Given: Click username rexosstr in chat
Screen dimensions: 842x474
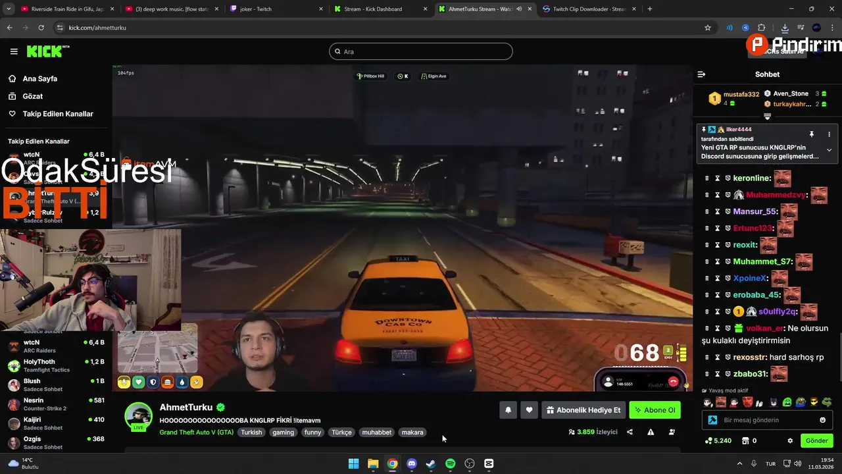Looking at the screenshot, I should coord(750,357).
